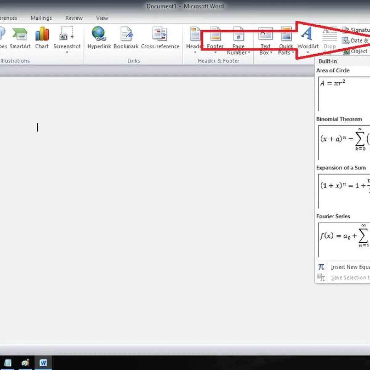Viewport: 370px width, 370px height.
Task: Switch to the View tab
Action: 102,18
